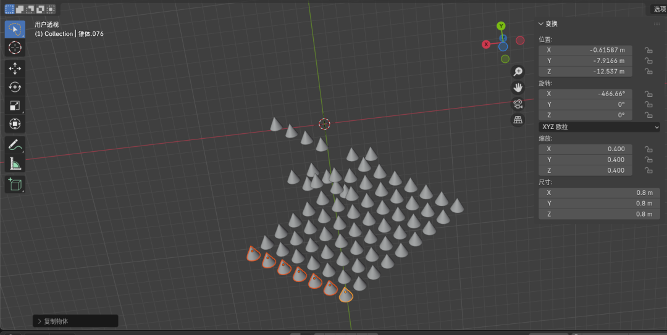
Task: Choose extend selection mode icon
Action: [20, 9]
